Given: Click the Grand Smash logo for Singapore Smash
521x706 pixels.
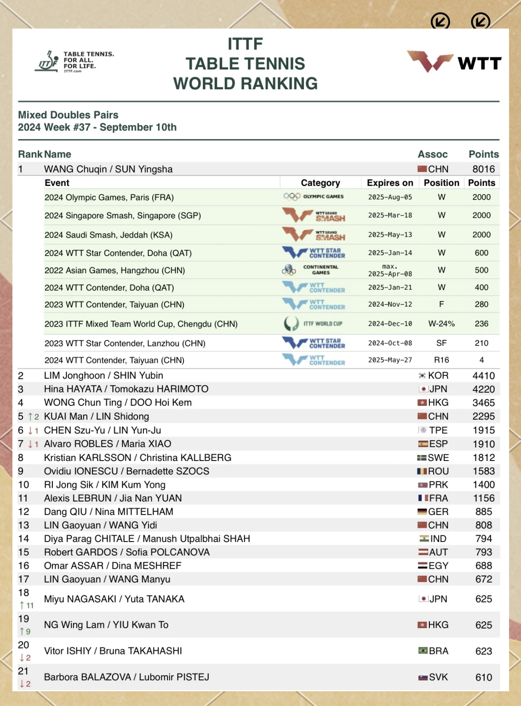Looking at the screenshot, I should [314, 215].
